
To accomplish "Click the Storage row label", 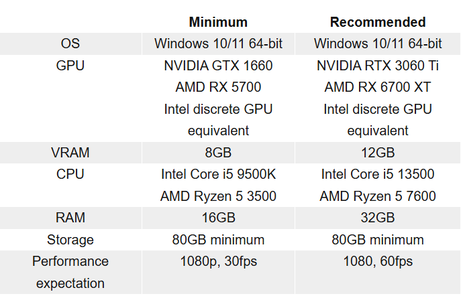I will (70, 240).
